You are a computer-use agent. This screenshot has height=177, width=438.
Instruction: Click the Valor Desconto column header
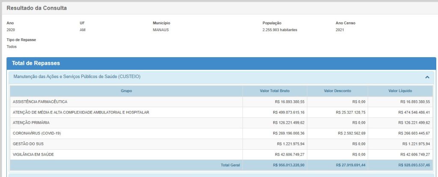pyautogui.click(x=337, y=91)
